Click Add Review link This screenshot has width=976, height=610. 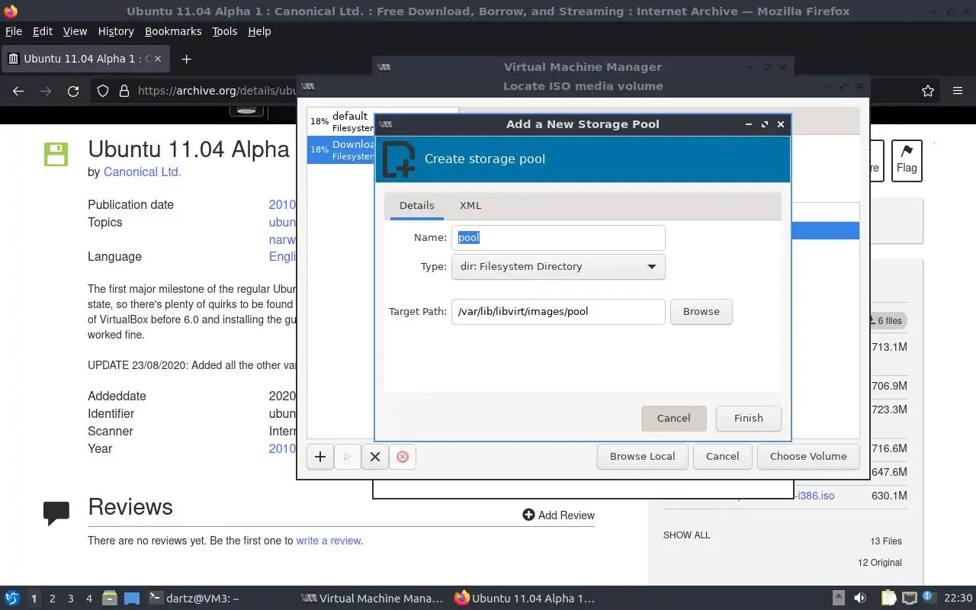coord(559,515)
